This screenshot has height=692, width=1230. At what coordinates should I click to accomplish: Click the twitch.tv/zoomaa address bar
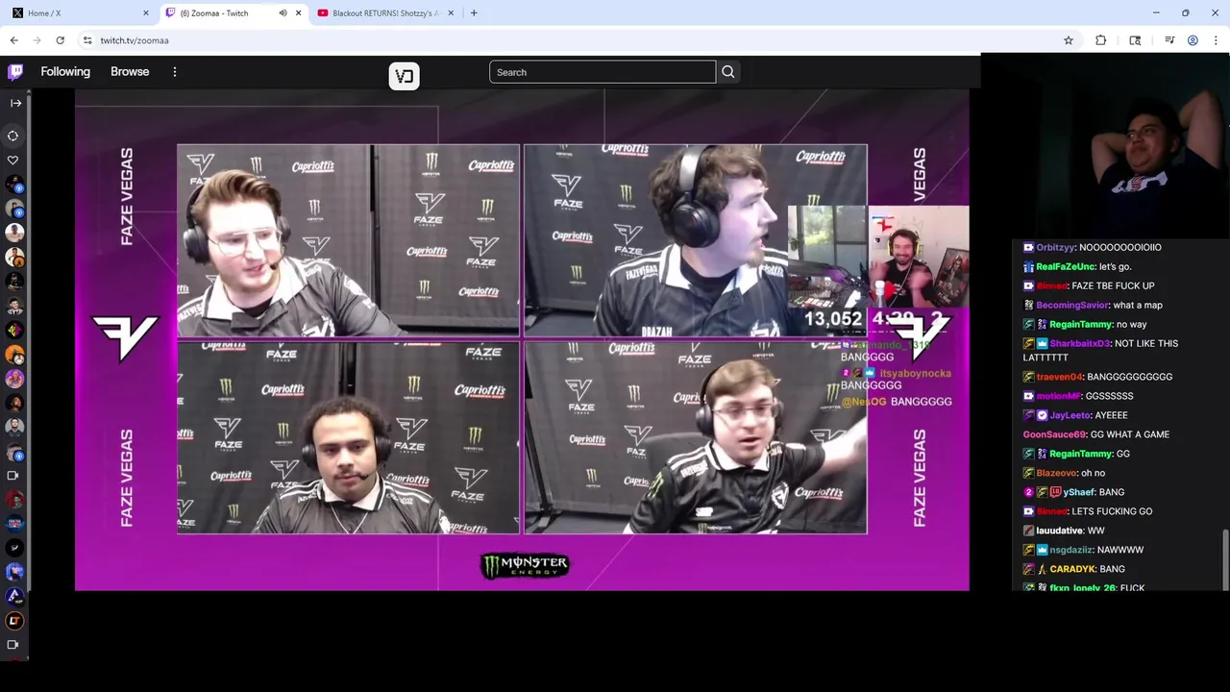[577, 40]
